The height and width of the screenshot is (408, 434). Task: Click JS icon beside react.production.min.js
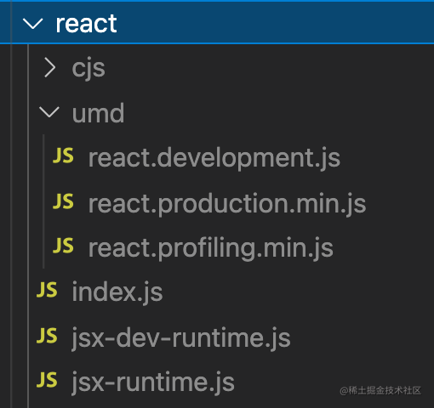(x=63, y=201)
